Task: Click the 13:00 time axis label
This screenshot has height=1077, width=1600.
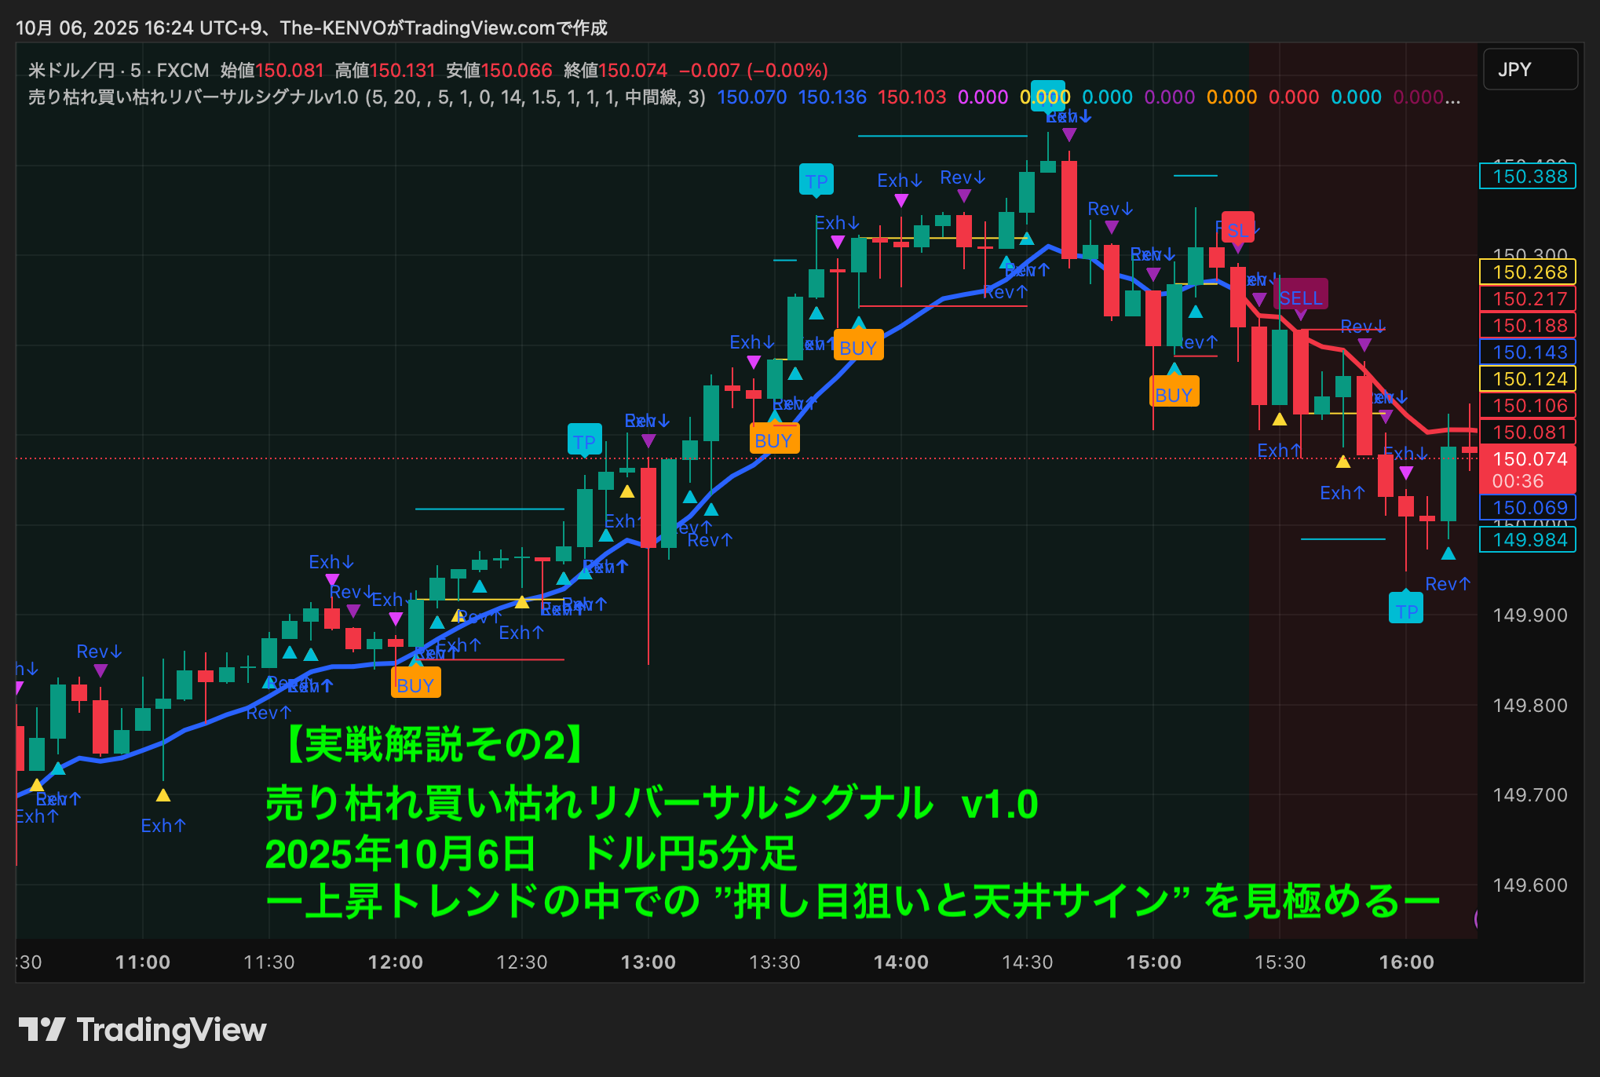Action: [648, 962]
